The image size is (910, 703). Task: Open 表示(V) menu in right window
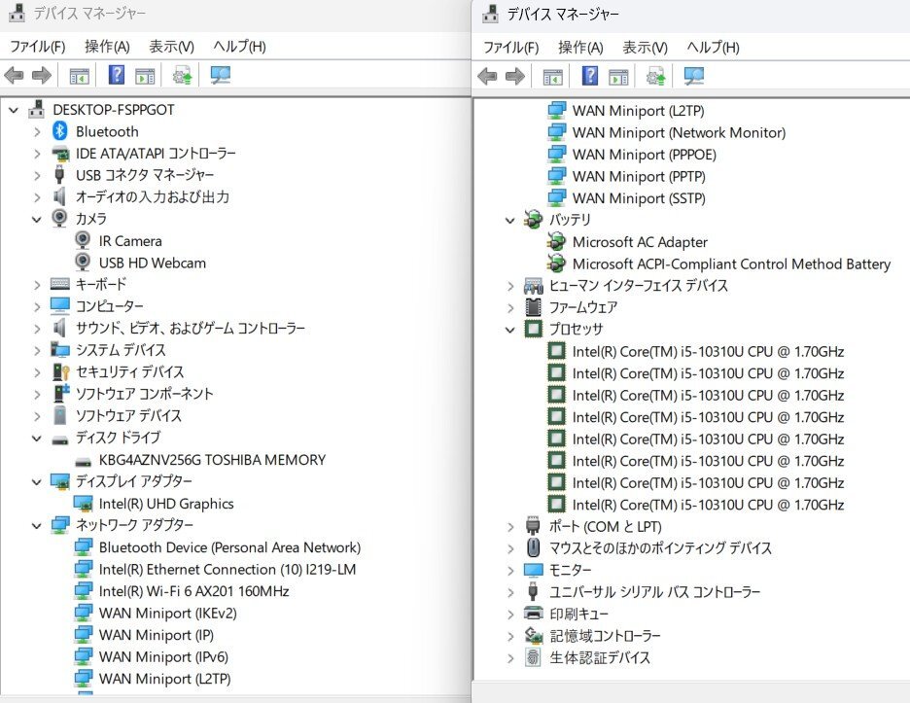646,48
